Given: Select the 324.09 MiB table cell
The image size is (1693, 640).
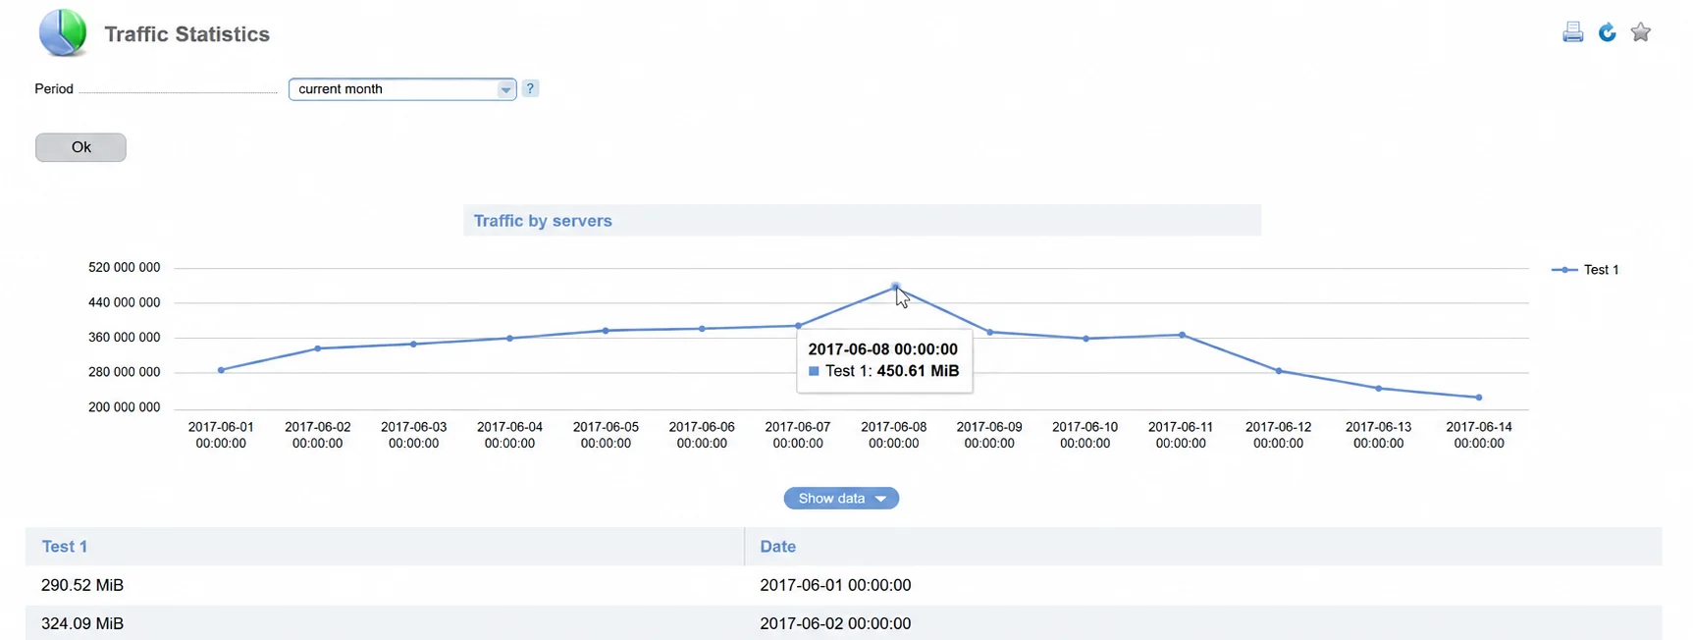Looking at the screenshot, I should (385, 623).
